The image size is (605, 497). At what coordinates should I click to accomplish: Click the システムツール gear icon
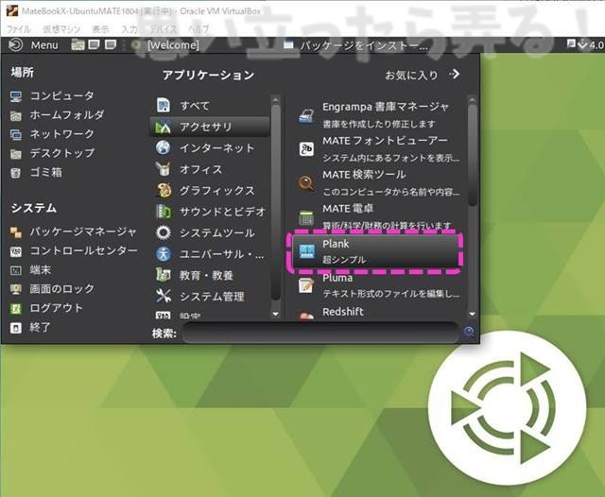click(164, 232)
